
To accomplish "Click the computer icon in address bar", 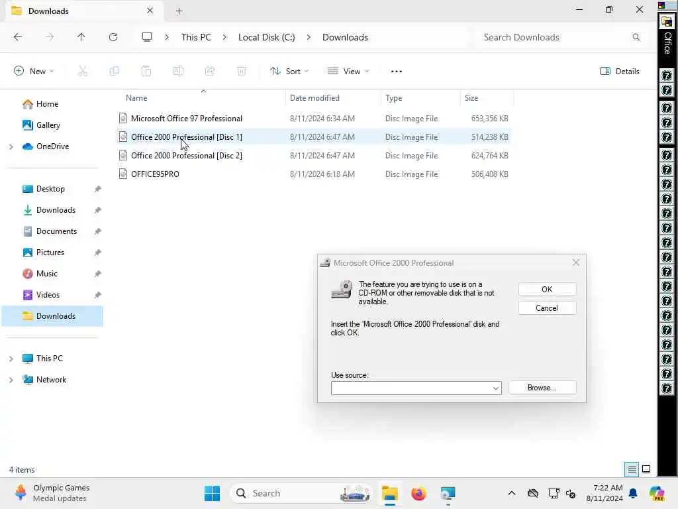I will [x=147, y=37].
